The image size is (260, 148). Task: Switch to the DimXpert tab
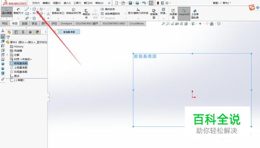pos(66,24)
